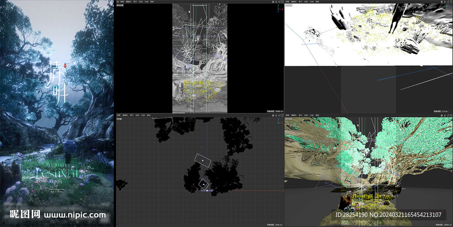Select smaller camera diamond in top-view viewport
Screen dimensions: 453x227
203,184
